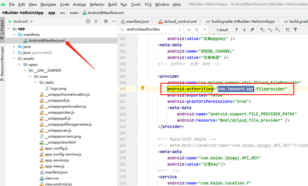This screenshot has height=186, width=308.
Task: Click line number 159 in gutter
Action: point(122,89)
